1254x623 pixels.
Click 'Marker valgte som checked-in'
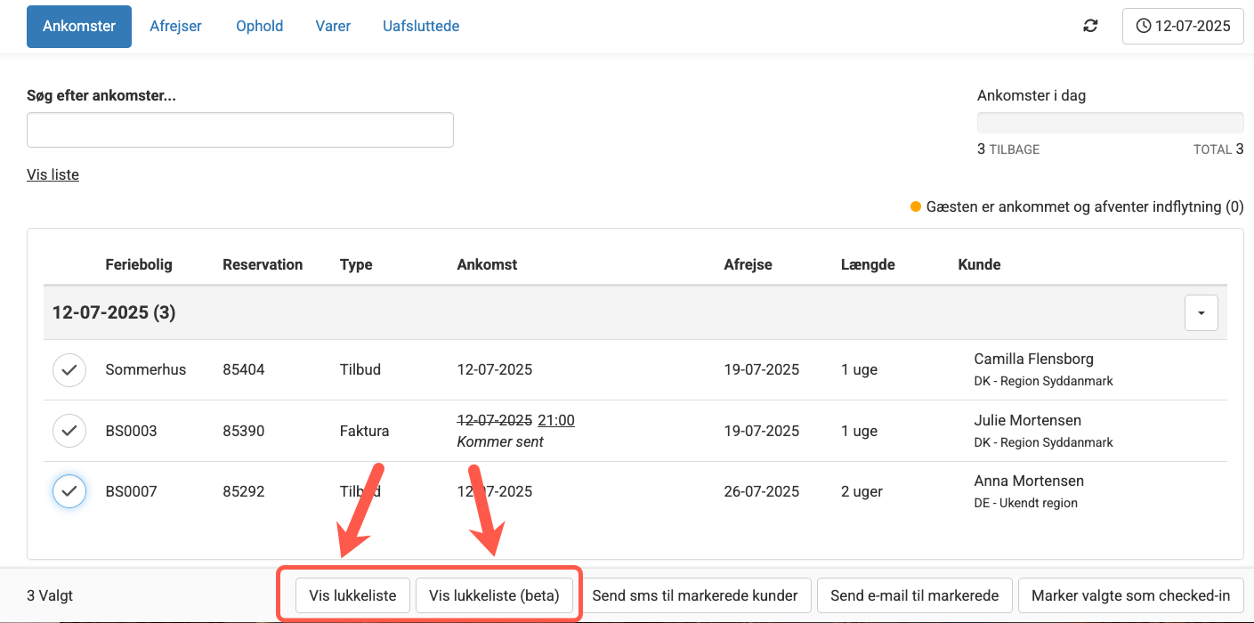[x=1131, y=595]
